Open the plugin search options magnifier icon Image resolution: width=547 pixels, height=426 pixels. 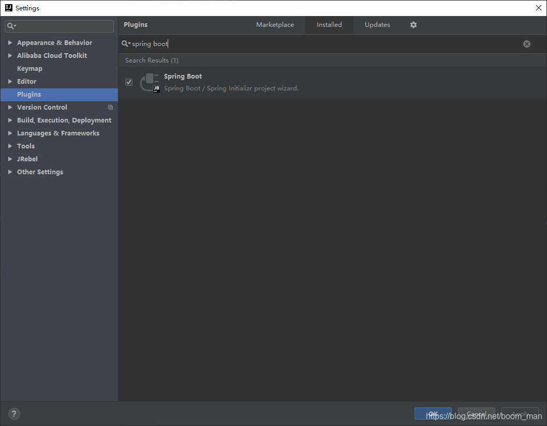(x=126, y=43)
